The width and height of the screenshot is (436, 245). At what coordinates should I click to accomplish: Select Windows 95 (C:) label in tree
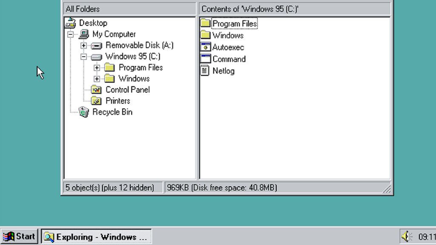pyautogui.click(x=133, y=57)
